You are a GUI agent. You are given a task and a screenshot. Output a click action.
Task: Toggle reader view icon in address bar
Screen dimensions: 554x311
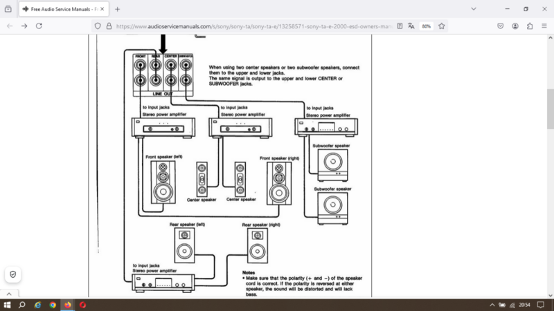pos(399,26)
